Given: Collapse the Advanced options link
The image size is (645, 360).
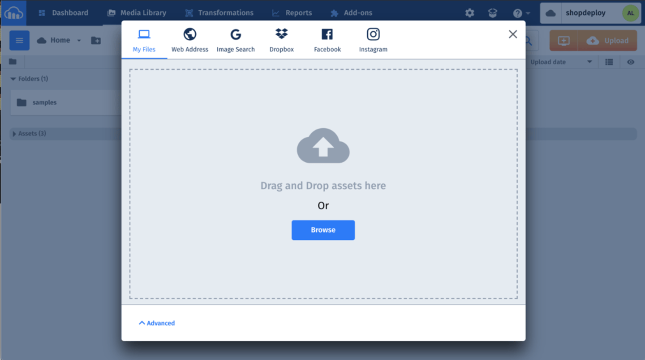Looking at the screenshot, I should 156,323.
